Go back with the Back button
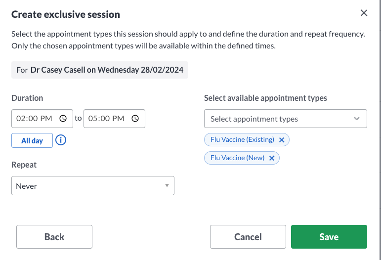 tap(54, 237)
